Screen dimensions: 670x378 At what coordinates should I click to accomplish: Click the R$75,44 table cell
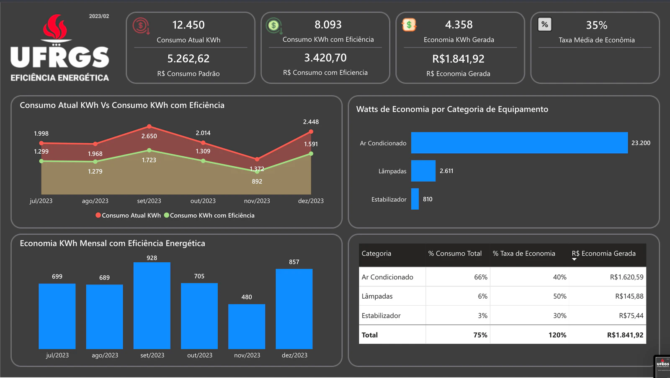[x=631, y=315]
